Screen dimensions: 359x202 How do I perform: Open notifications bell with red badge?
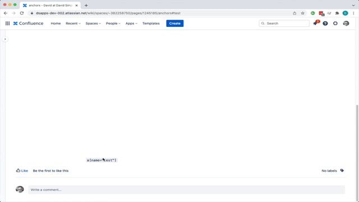(x=315, y=23)
